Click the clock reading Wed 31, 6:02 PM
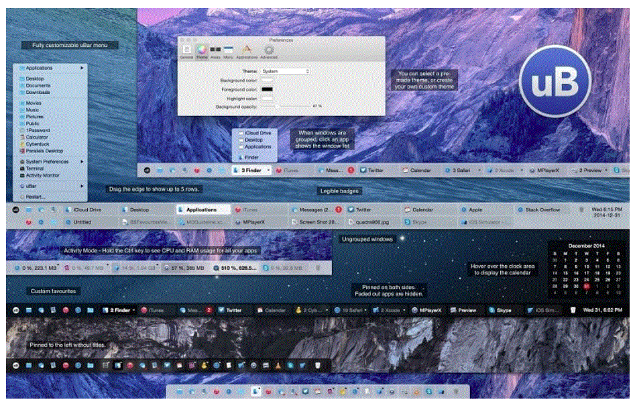 click(x=602, y=310)
